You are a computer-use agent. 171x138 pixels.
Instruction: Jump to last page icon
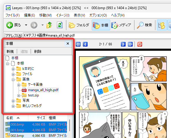click(x=130, y=44)
